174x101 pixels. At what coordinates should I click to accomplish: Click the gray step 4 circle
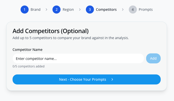(133, 10)
